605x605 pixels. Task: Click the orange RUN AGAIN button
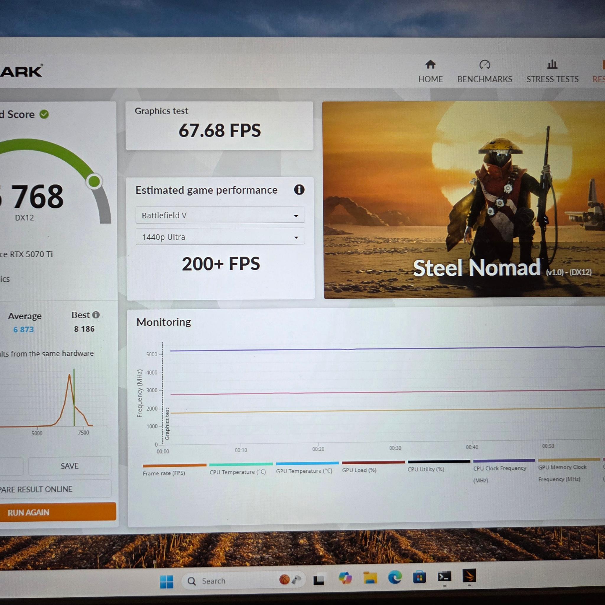pyautogui.click(x=58, y=513)
